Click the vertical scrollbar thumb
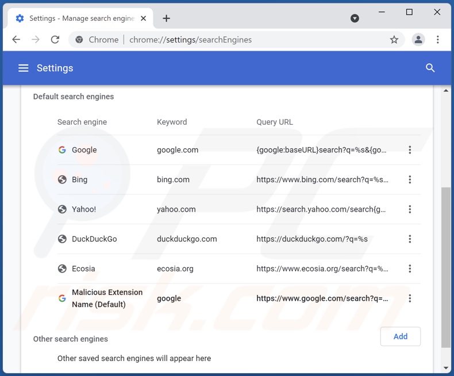 (445, 267)
